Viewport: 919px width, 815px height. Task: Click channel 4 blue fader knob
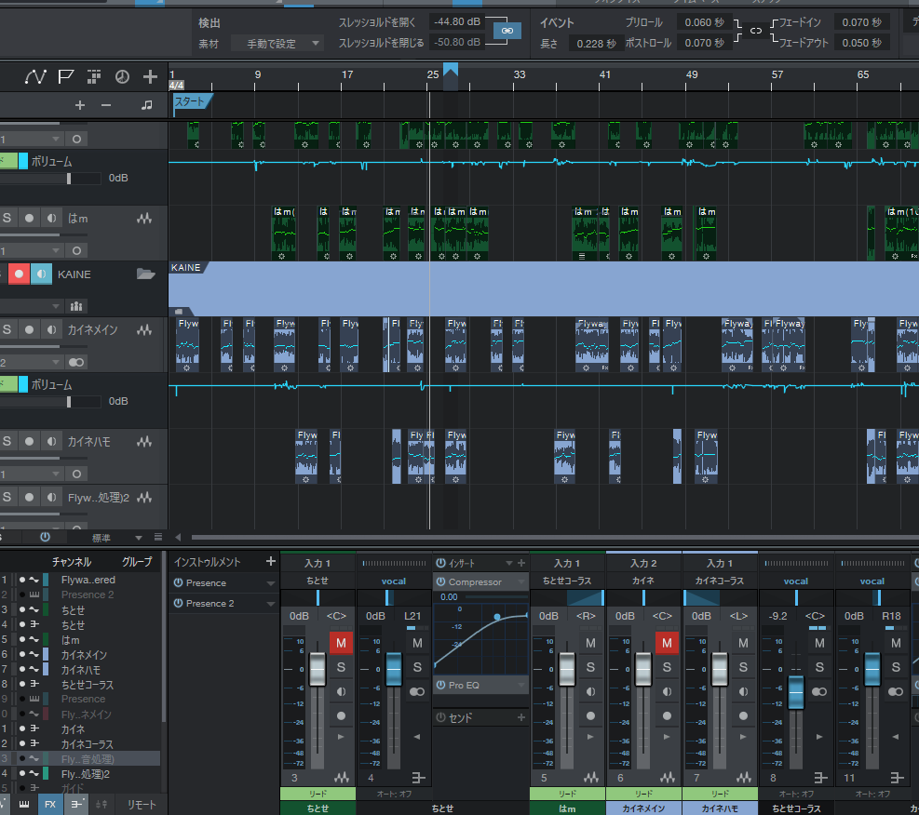point(394,669)
